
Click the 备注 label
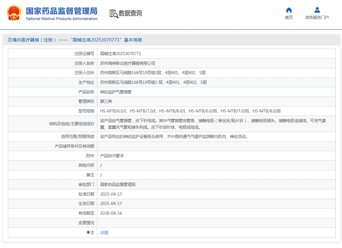pos(90,175)
